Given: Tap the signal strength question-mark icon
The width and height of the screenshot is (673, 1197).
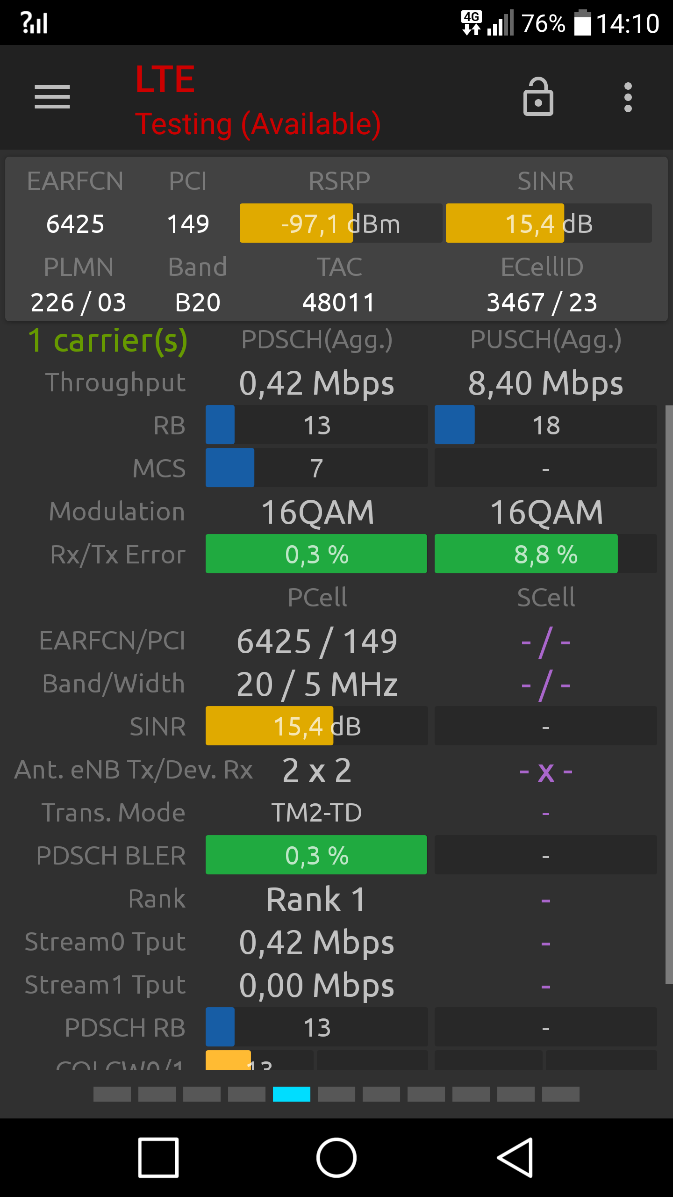Looking at the screenshot, I should (34, 22).
